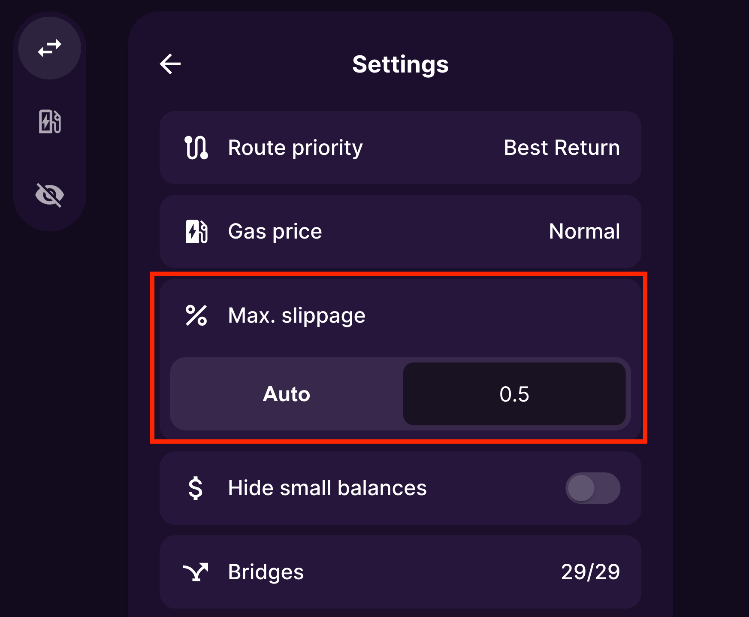Click the bridges fork arrow icon
749x617 pixels.
pyautogui.click(x=196, y=572)
